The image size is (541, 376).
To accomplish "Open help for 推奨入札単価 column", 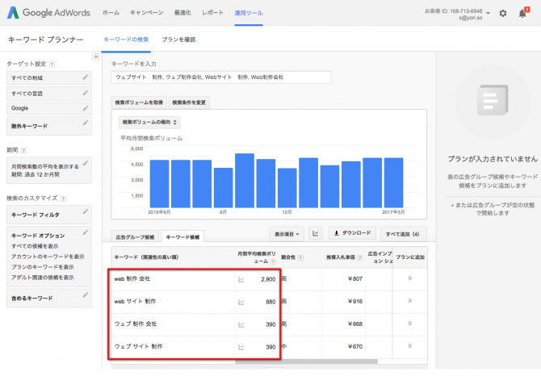I will pyautogui.click(x=360, y=257).
